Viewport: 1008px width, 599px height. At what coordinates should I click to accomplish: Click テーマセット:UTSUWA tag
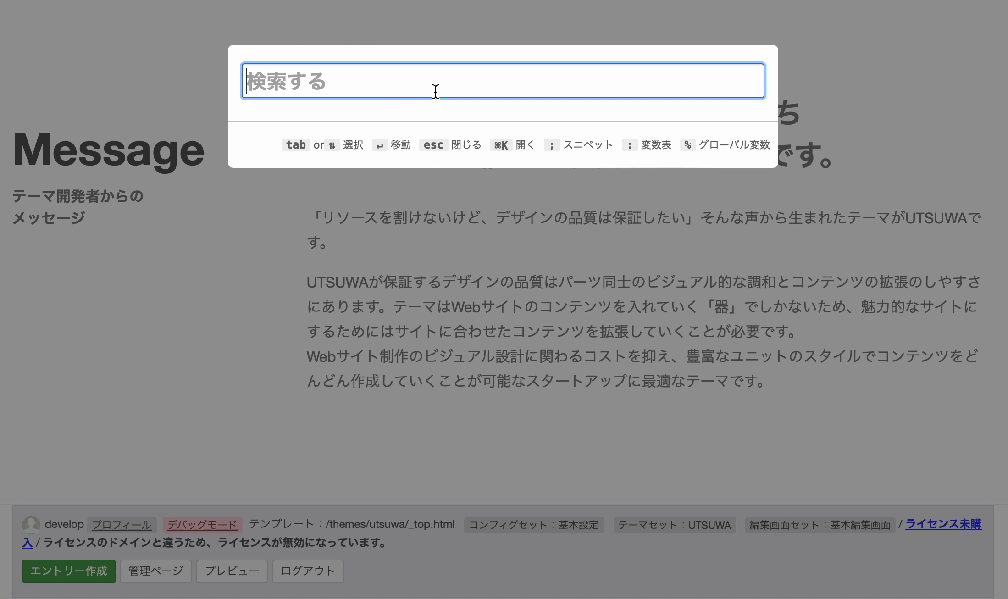pos(674,525)
